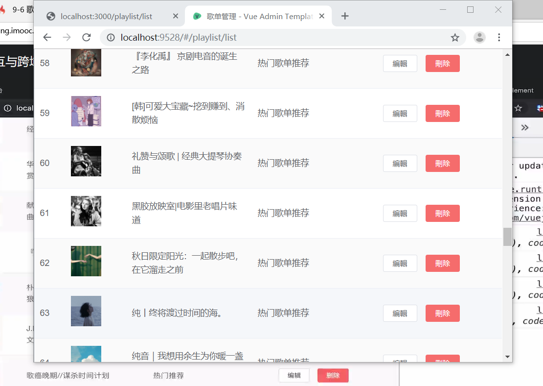This screenshot has height=386, width=543.
Task: Click cello cover thumbnail of row 60
Action: 86,161
